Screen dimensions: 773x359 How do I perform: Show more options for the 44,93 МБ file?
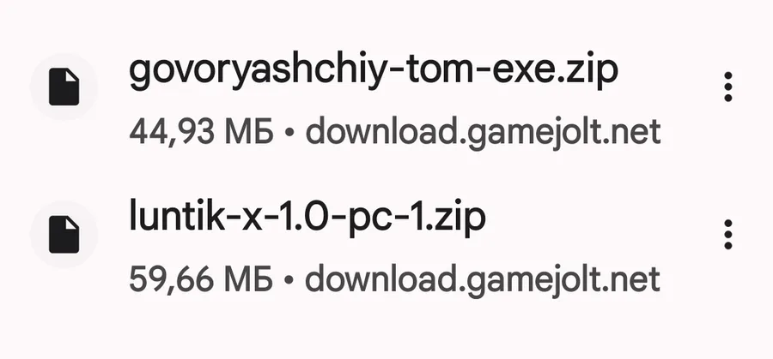(x=727, y=87)
